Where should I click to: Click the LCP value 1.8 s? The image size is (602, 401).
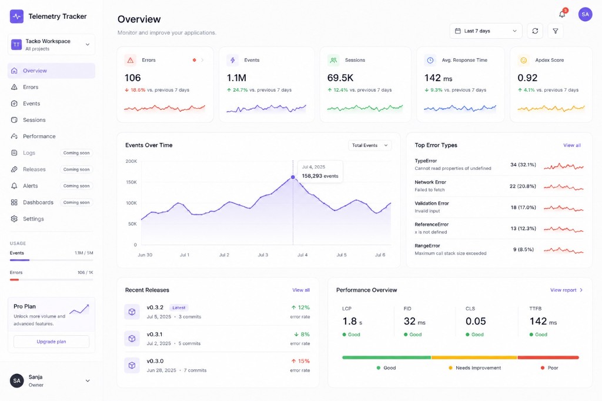[352, 321]
